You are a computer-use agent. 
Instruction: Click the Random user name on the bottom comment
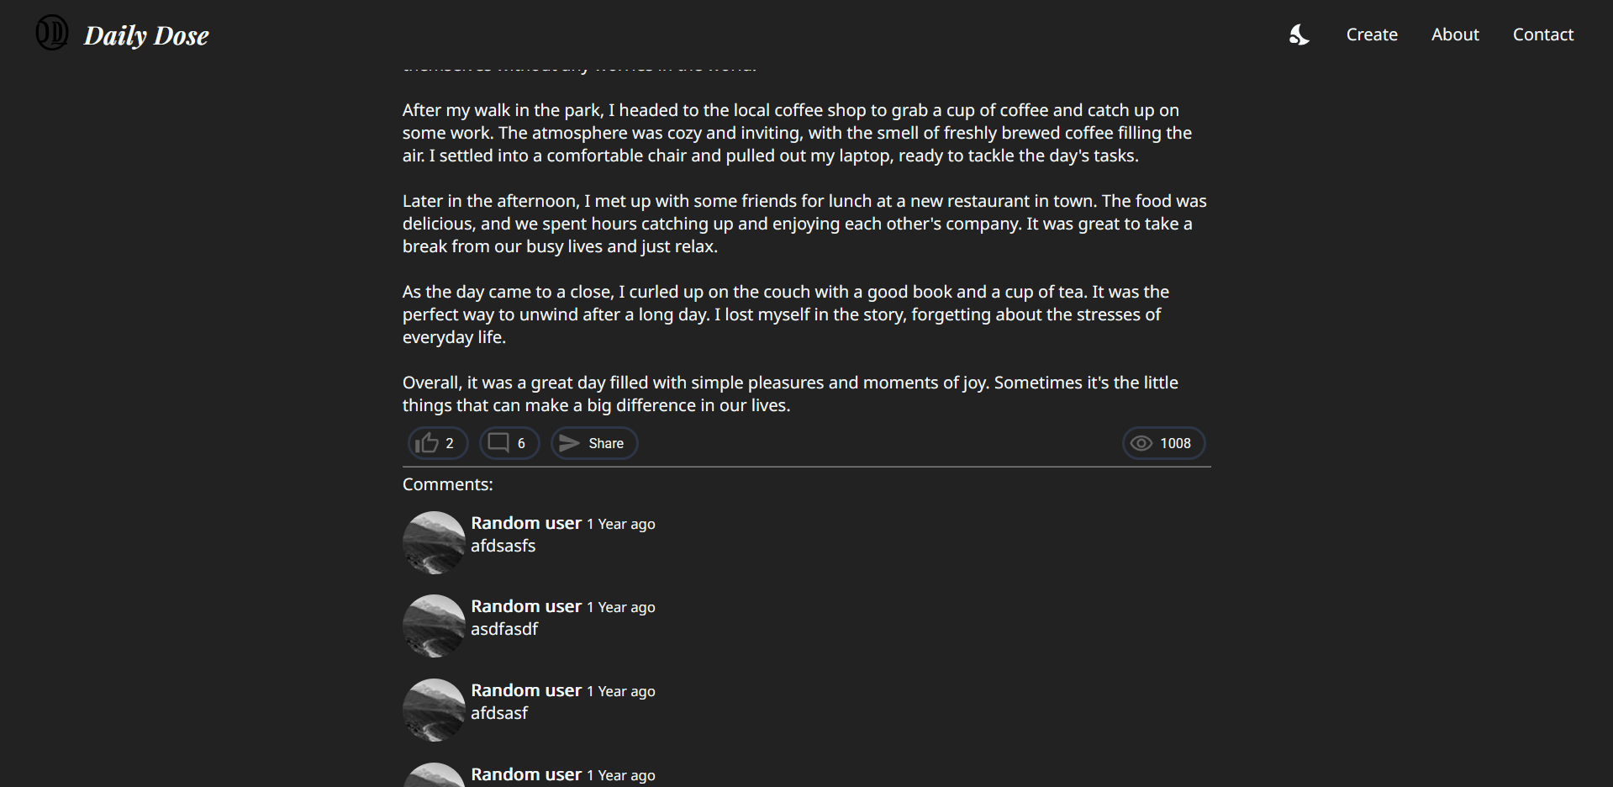tap(525, 774)
